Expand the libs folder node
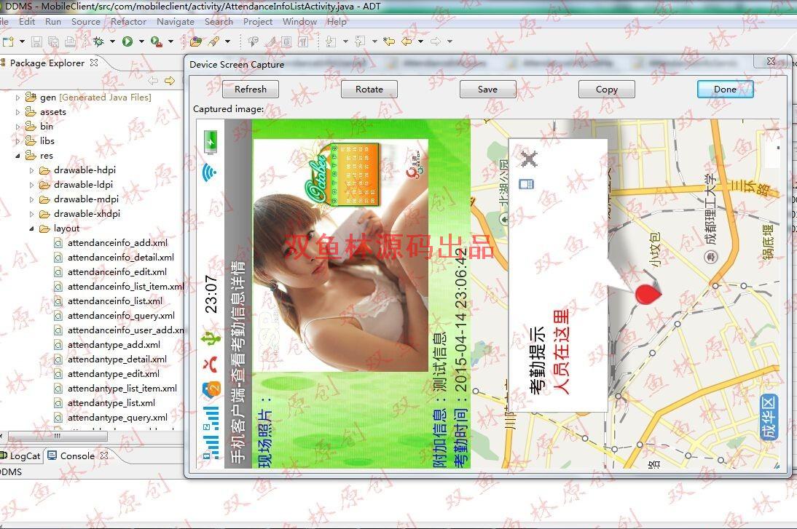This screenshot has width=797, height=529. click(x=17, y=140)
